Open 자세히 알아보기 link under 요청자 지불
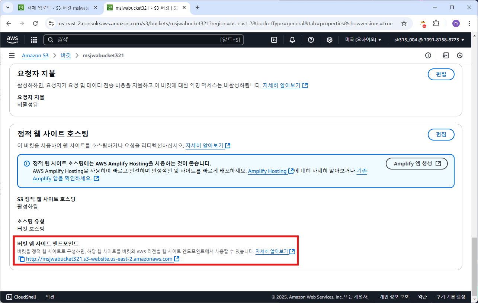Screen dimensions: 478x303 pos(285,86)
